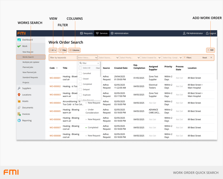Open Multiple Job Updater
Screen dimensions: 223x179
(31, 62)
